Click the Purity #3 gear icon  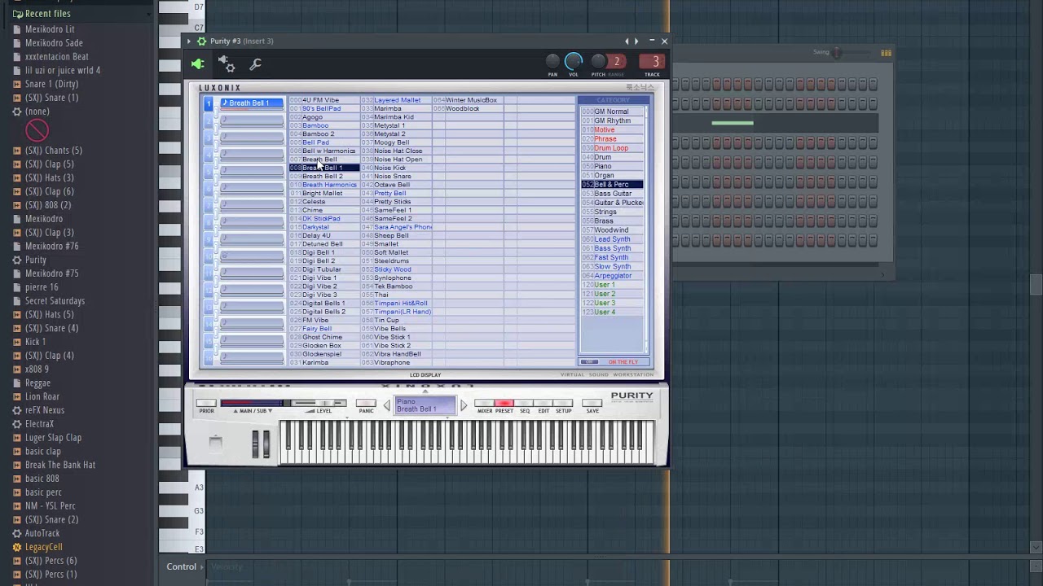coord(201,41)
